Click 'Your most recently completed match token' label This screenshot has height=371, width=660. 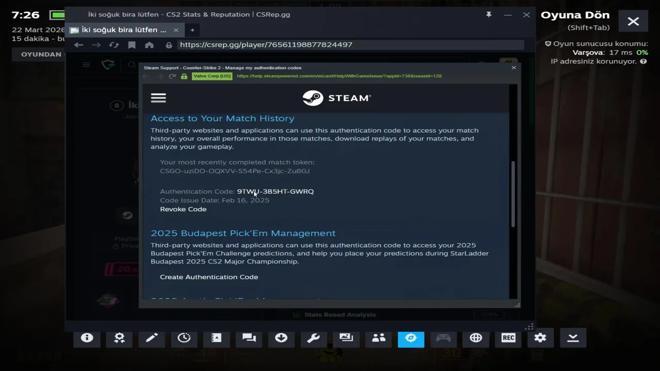click(237, 162)
